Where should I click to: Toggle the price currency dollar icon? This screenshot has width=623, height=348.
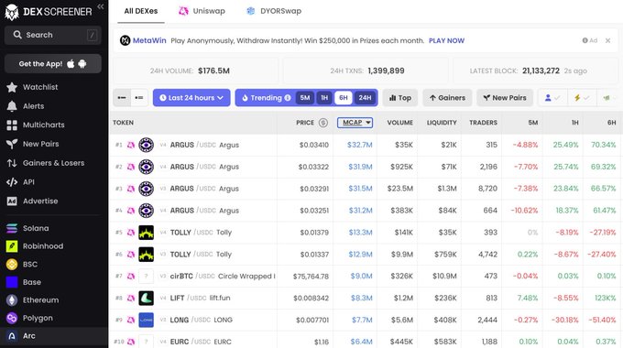(x=323, y=123)
